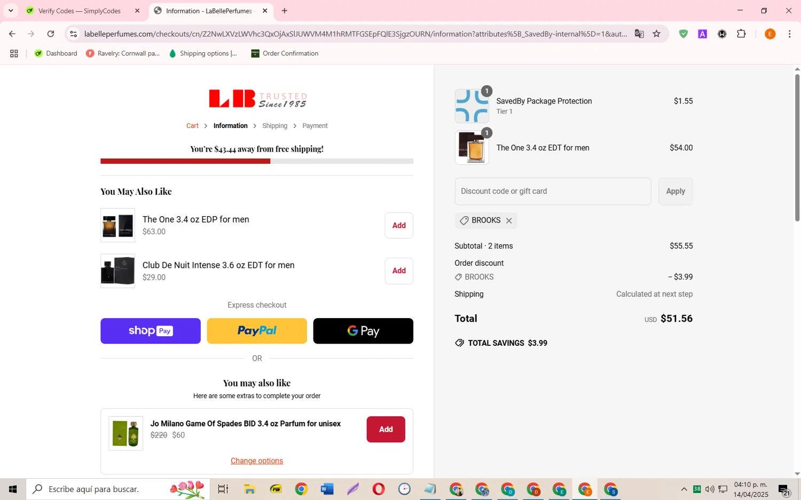
Task: Open the Chrome profile avatar E
Action: tap(769, 34)
